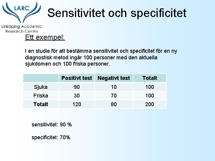Click the cell with value 120
Image resolution: width=215 pixels, height=161 pixels.
click(77, 104)
